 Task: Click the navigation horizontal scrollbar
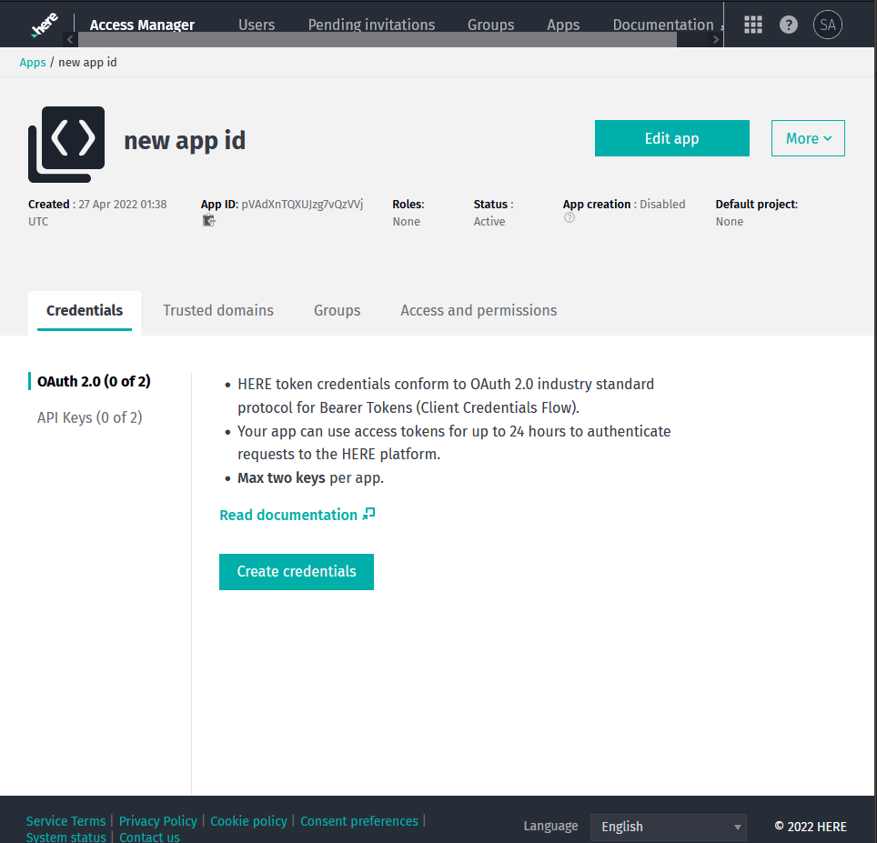377,39
